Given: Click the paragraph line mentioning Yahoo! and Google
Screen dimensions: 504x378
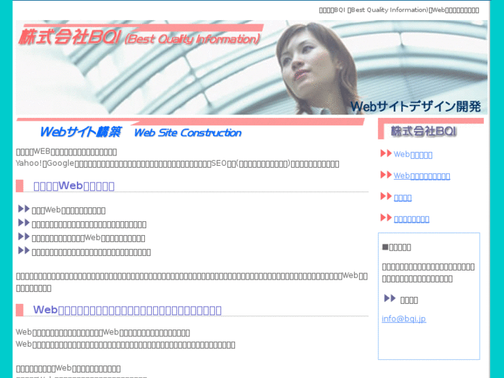Looking at the screenshot, I should pyautogui.click(x=177, y=164).
